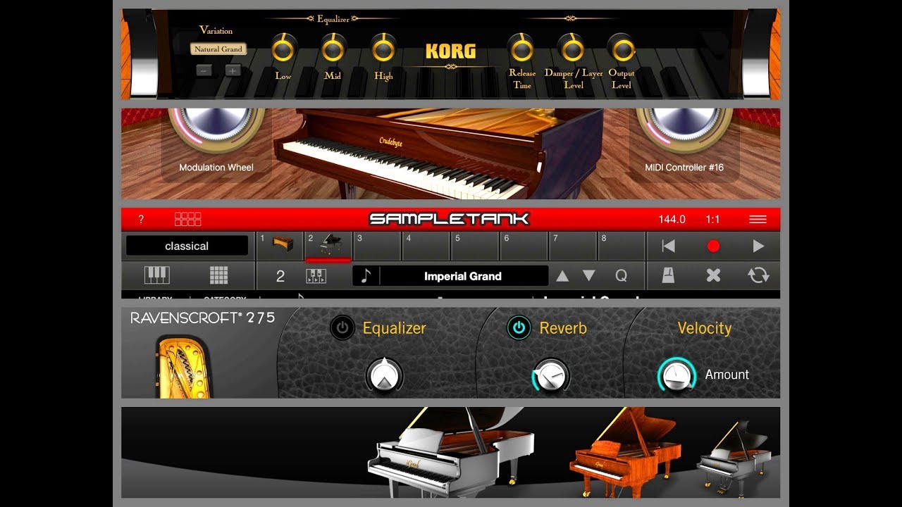Select SampleTank part slot 8
Viewport: 902px width, 507px height.
622,246
